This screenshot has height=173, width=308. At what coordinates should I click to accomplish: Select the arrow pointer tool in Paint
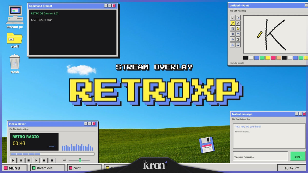(x=233, y=18)
